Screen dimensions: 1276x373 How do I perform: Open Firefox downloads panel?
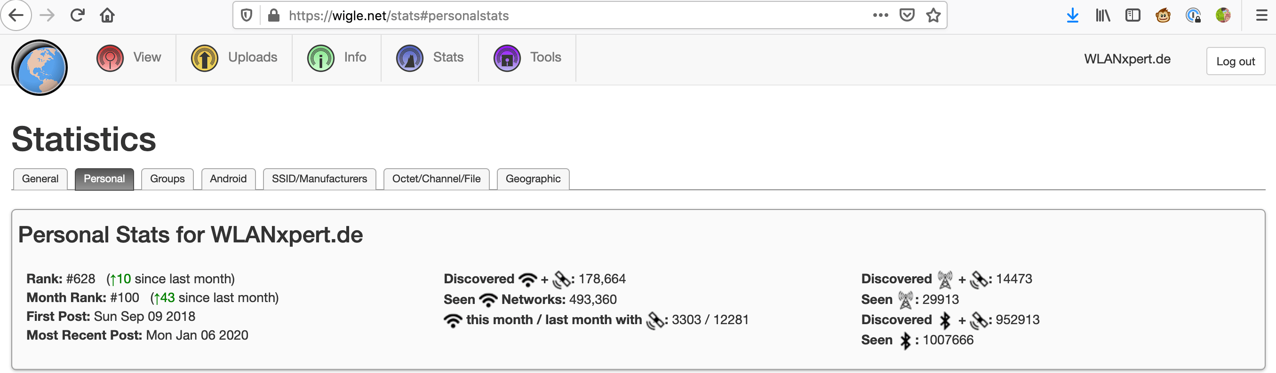(1072, 16)
